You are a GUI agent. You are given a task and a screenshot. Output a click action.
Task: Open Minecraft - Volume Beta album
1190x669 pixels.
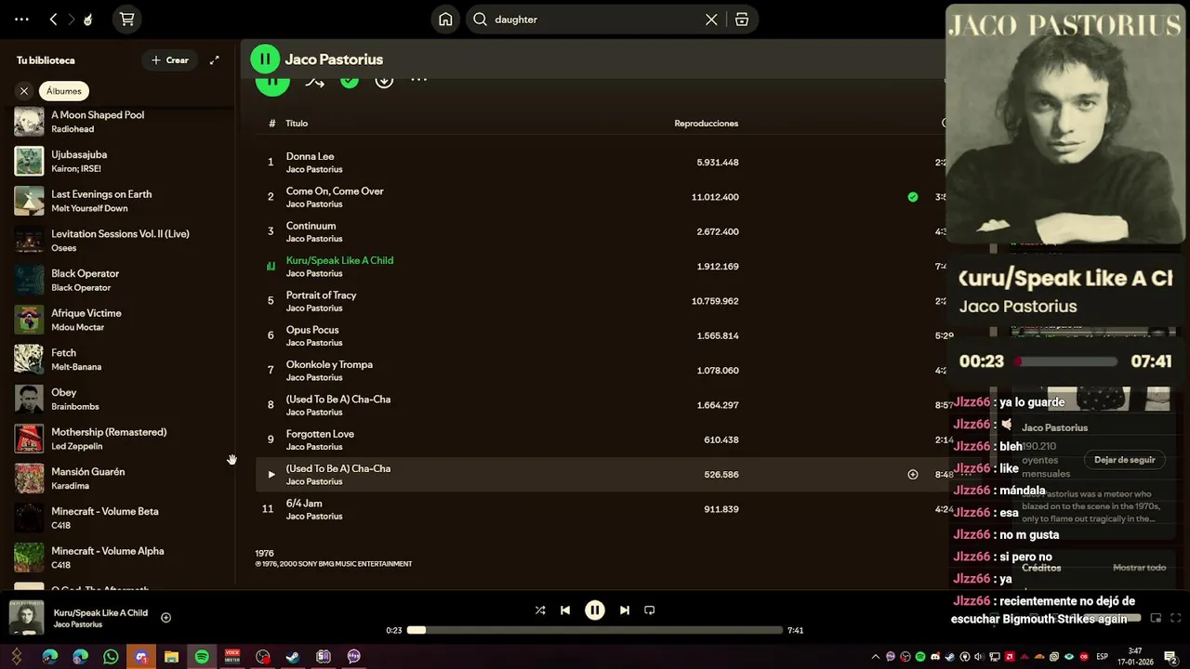[x=121, y=518]
